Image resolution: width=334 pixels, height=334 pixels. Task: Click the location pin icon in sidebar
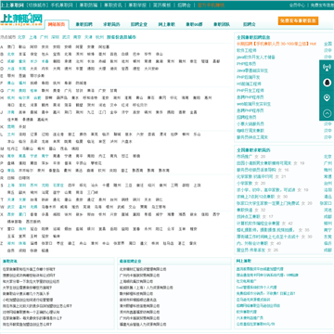[327, 97]
